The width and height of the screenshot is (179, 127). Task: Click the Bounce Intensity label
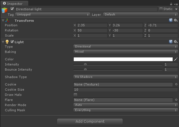coord(19,70)
